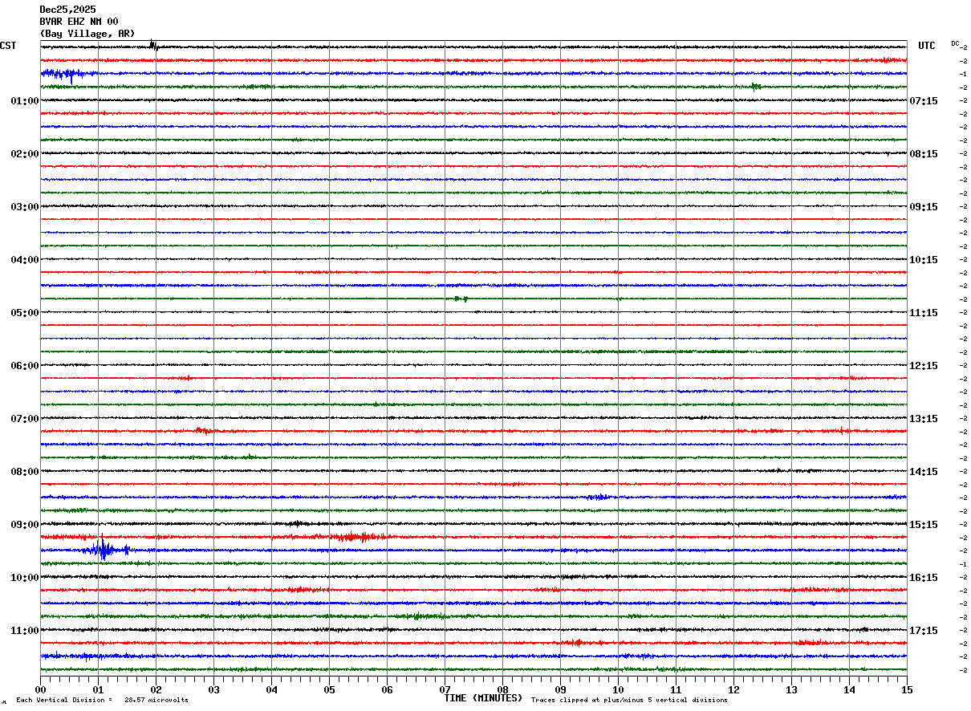Screen dimensions: 971x711
Task: Click the minute 12 axis tick label
Action: click(x=733, y=689)
